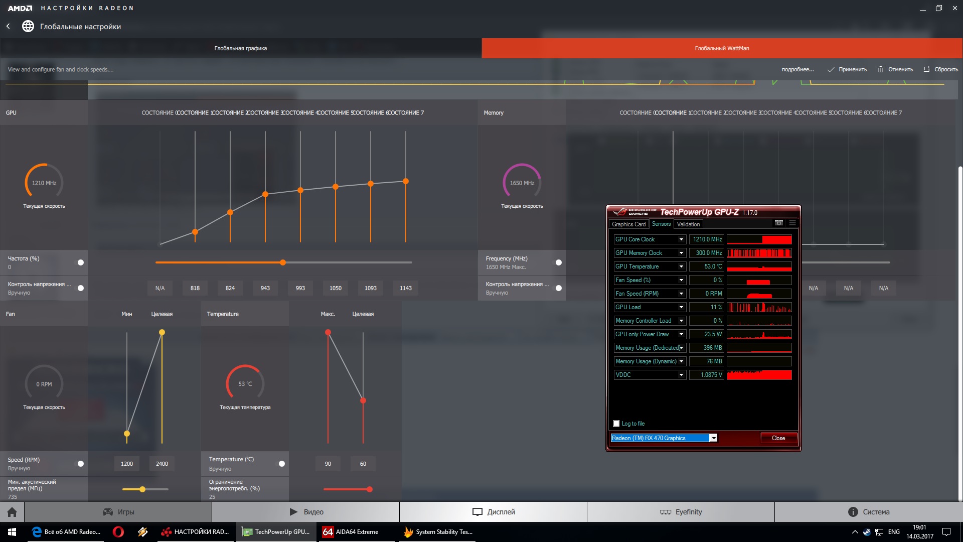
Task: Expand the GPU Core Clock dropdown
Action: pos(681,239)
